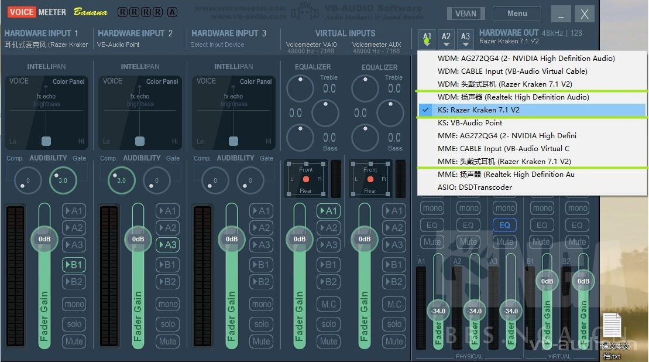Open the Menu at the top right
Screen dimensions: 649x362
pyautogui.click(x=516, y=12)
